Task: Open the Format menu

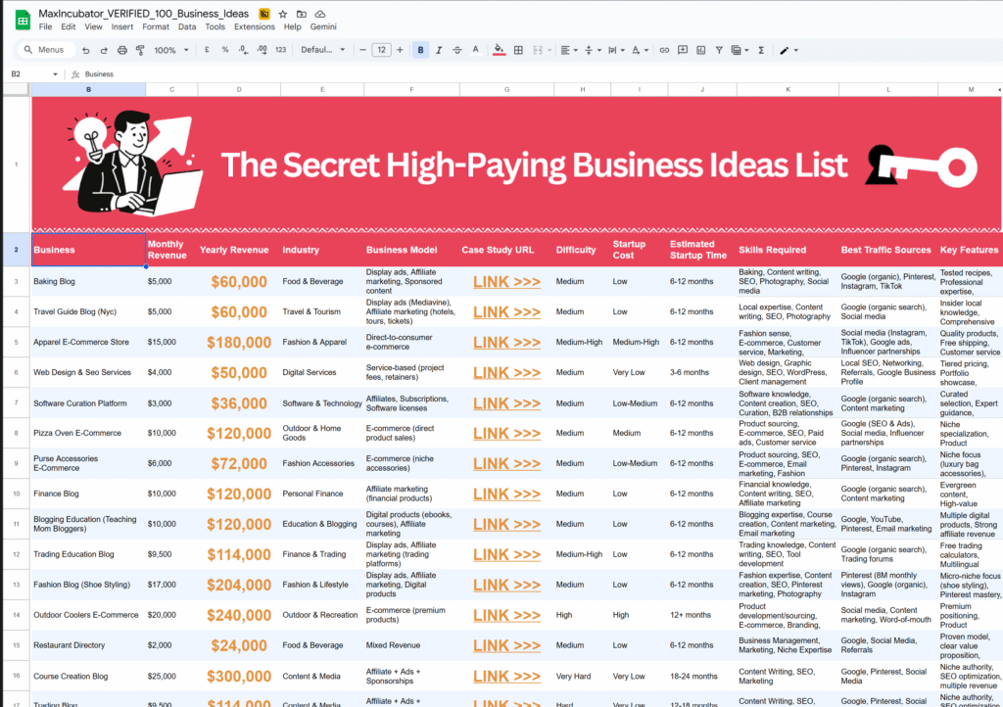Action: pyautogui.click(x=155, y=26)
